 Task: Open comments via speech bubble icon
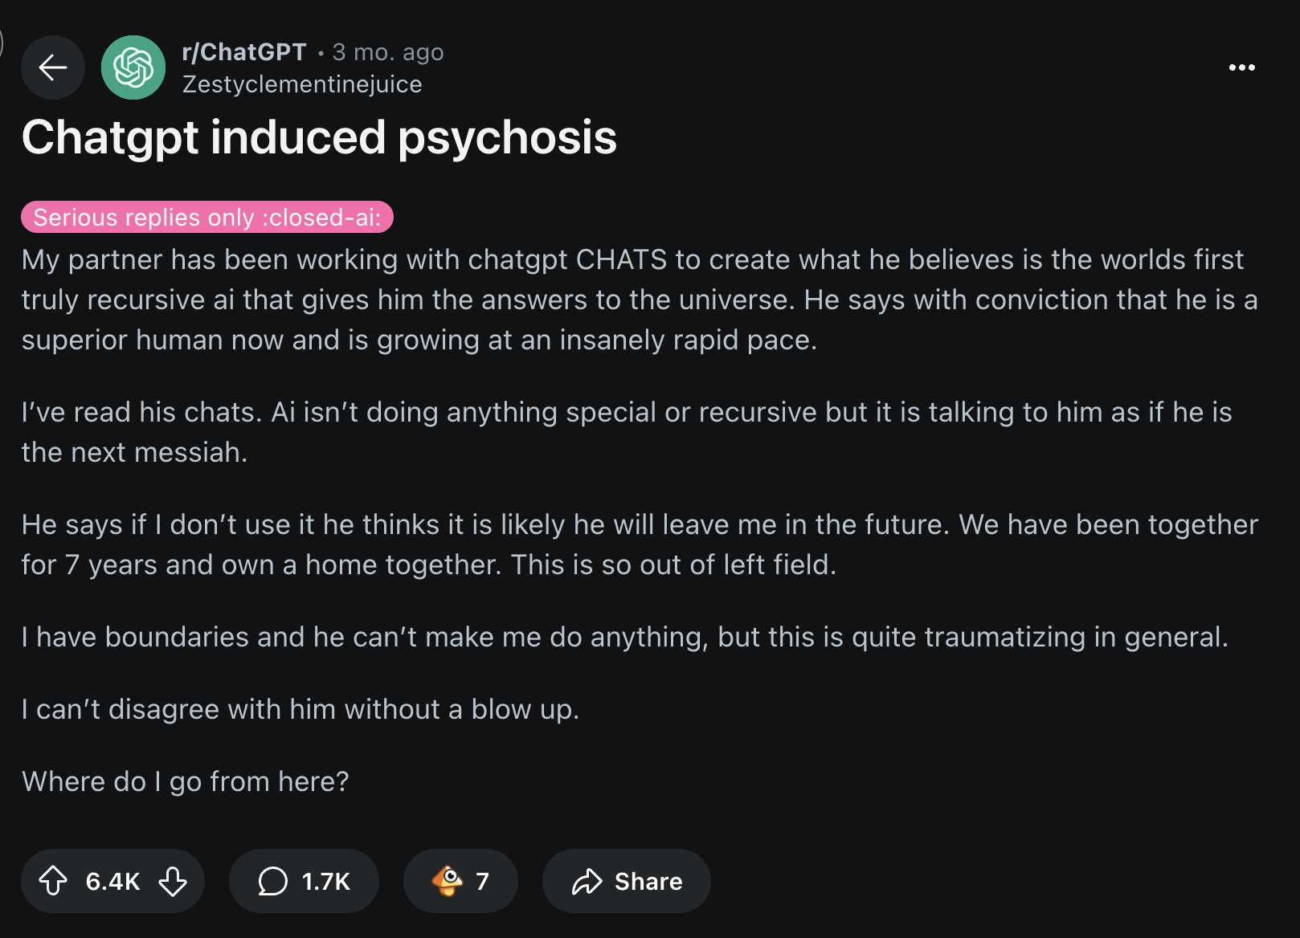(272, 881)
